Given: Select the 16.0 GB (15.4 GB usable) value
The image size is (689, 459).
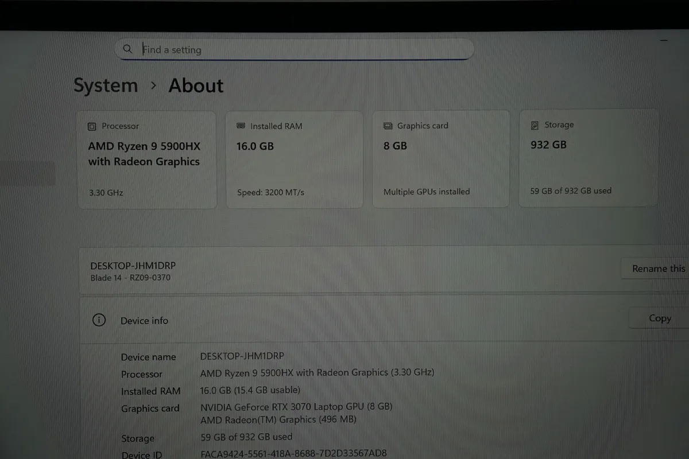Looking at the screenshot, I should [250, 390].
